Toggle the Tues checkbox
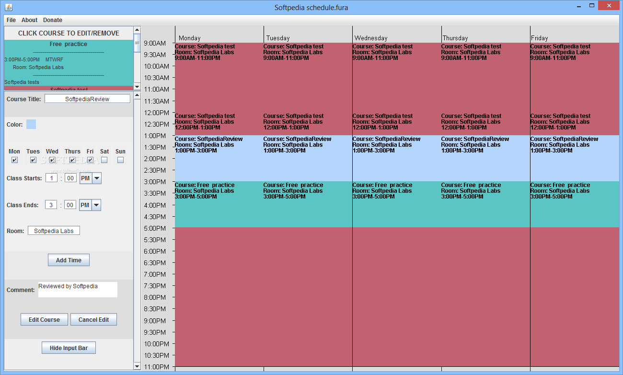 tap(33, 160)
